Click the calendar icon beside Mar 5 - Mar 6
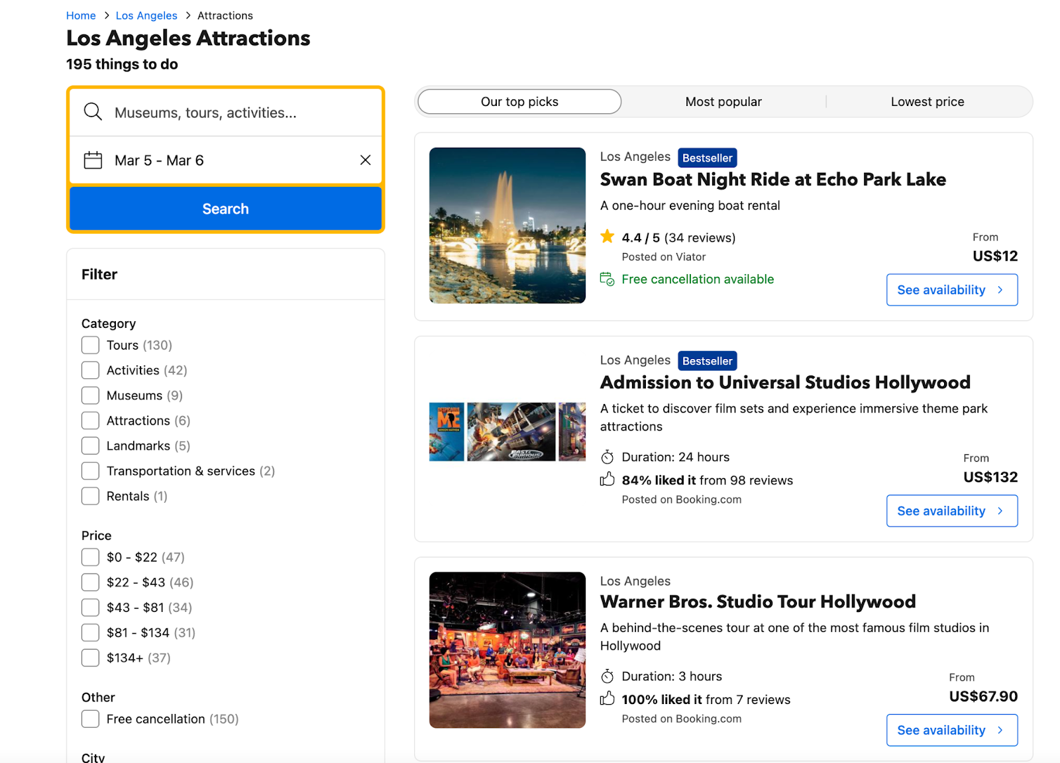This screenshot has width=1060, height=763. (x=93, y=160)
